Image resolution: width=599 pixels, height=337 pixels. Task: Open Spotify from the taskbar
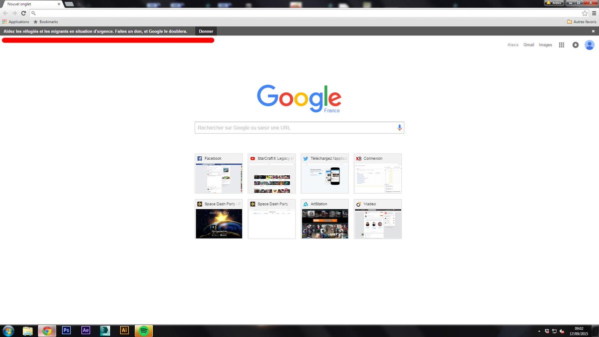pos(144,331)
